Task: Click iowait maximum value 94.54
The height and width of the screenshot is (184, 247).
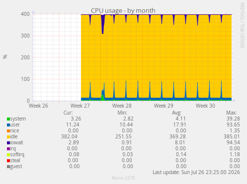Action: (x=233, y=143)
